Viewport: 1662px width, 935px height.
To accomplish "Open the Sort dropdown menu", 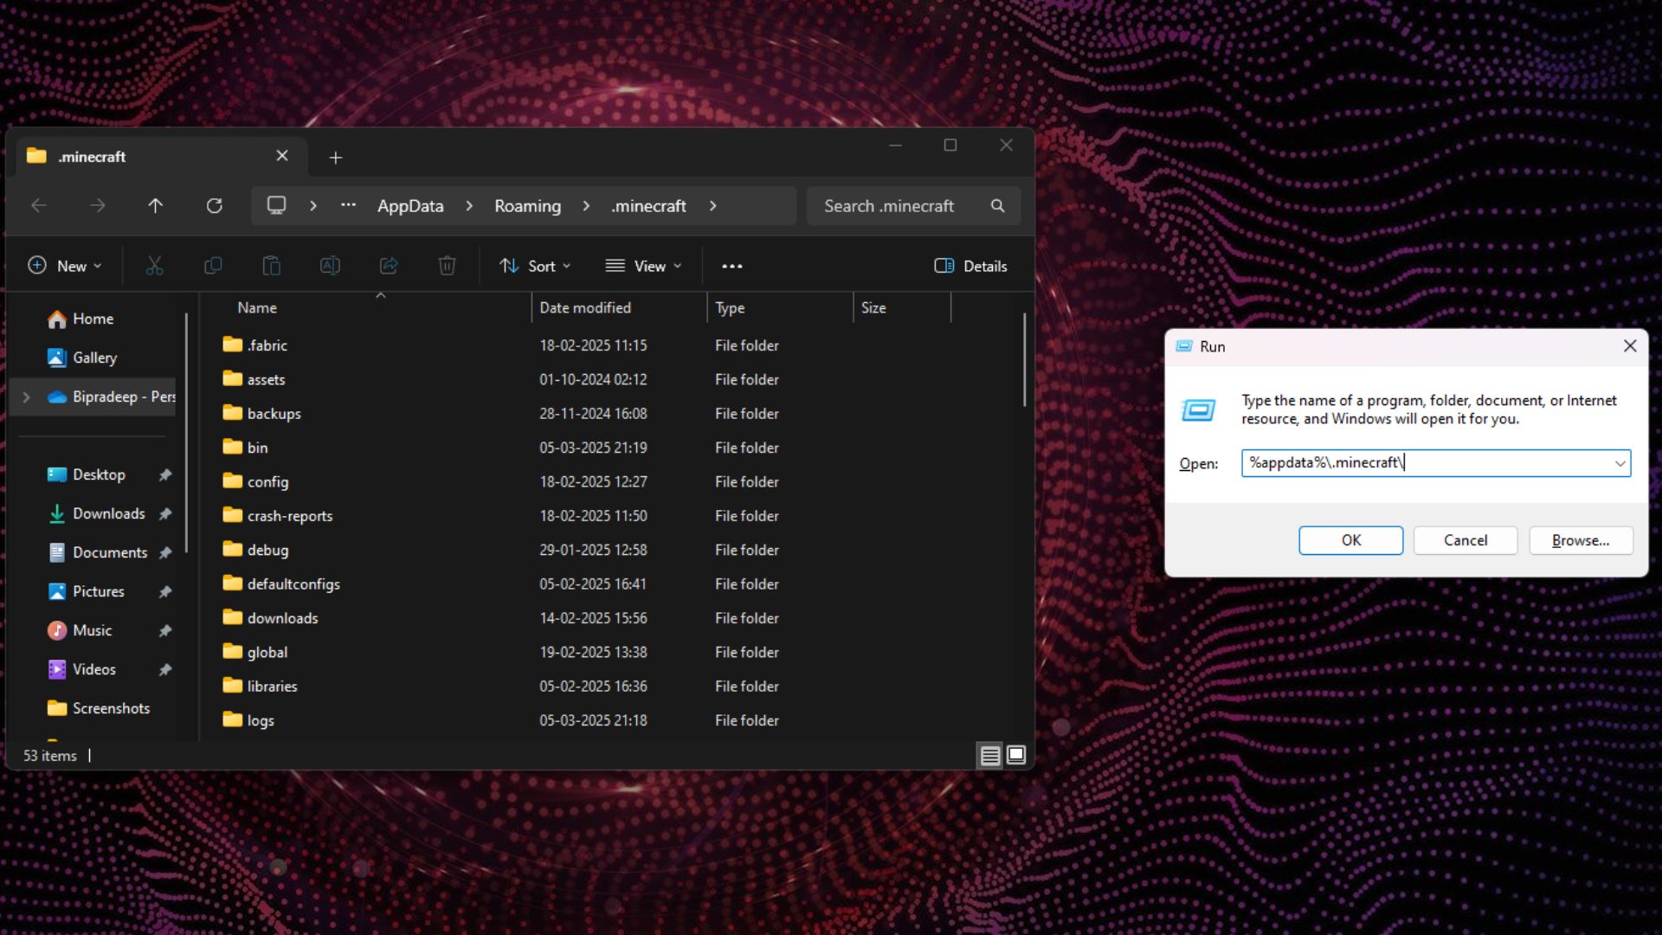I will (535, 266).
